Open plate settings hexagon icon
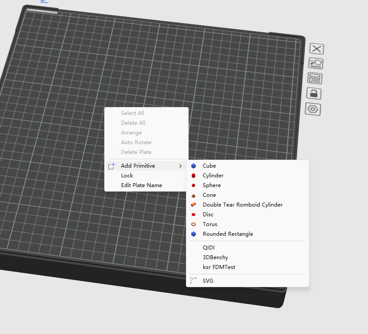 [313, 109]
